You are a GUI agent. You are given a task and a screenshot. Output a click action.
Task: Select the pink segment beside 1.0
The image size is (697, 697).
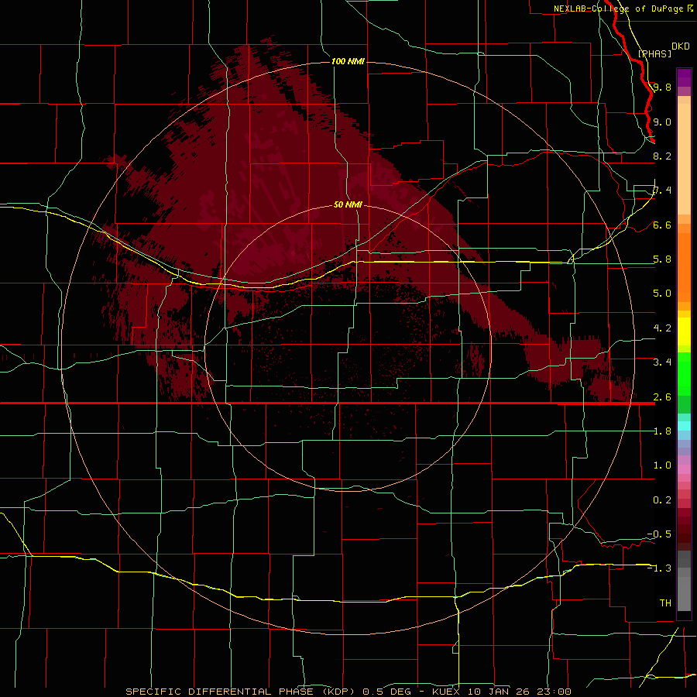click(684, 469)
